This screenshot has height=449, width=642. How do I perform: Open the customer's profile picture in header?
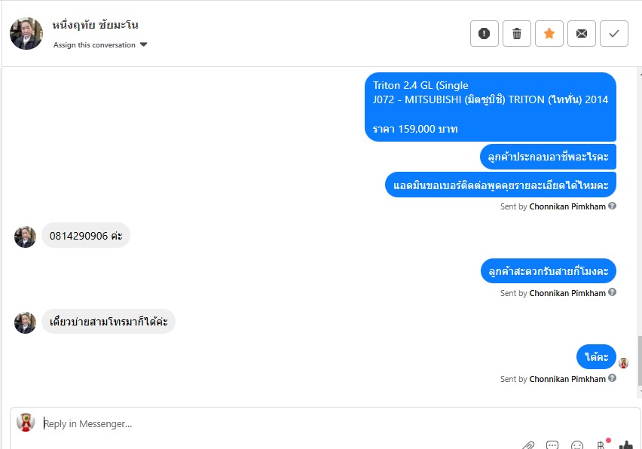26,33
